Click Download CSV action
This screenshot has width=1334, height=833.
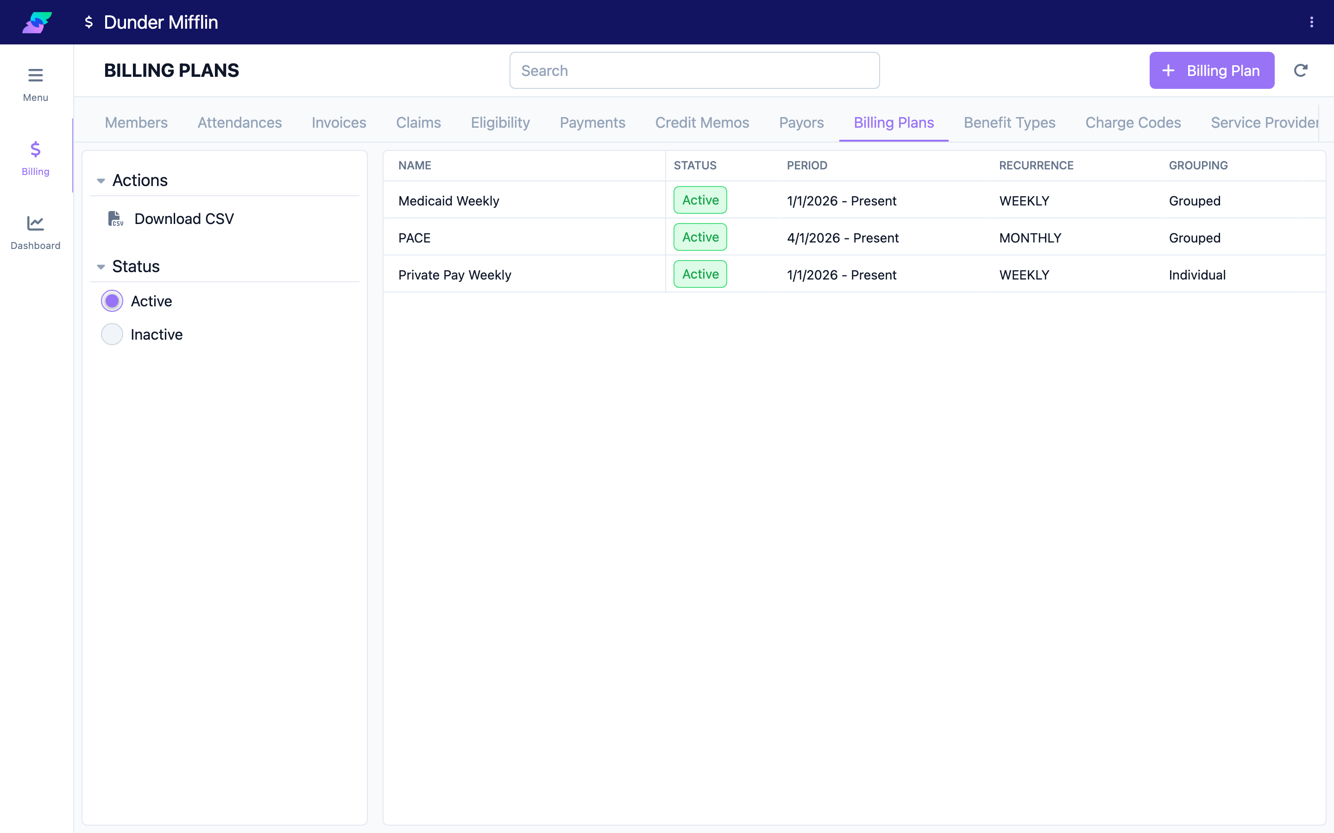tap(184, 219)
